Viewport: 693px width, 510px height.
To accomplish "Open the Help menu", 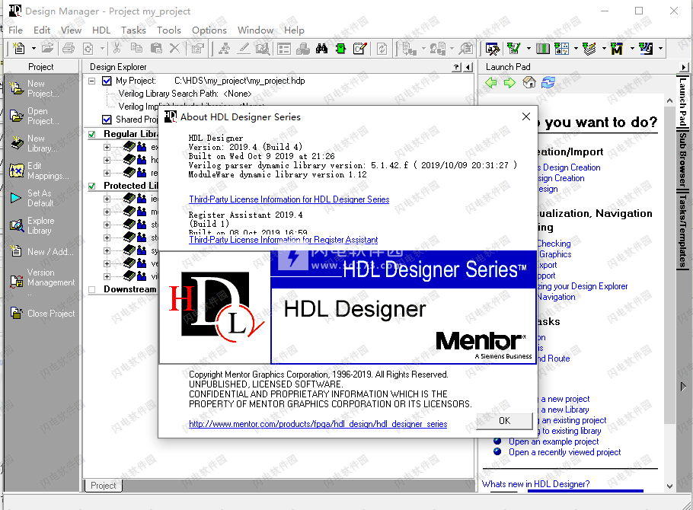I will pyautogui.click(x=294, y=30).
